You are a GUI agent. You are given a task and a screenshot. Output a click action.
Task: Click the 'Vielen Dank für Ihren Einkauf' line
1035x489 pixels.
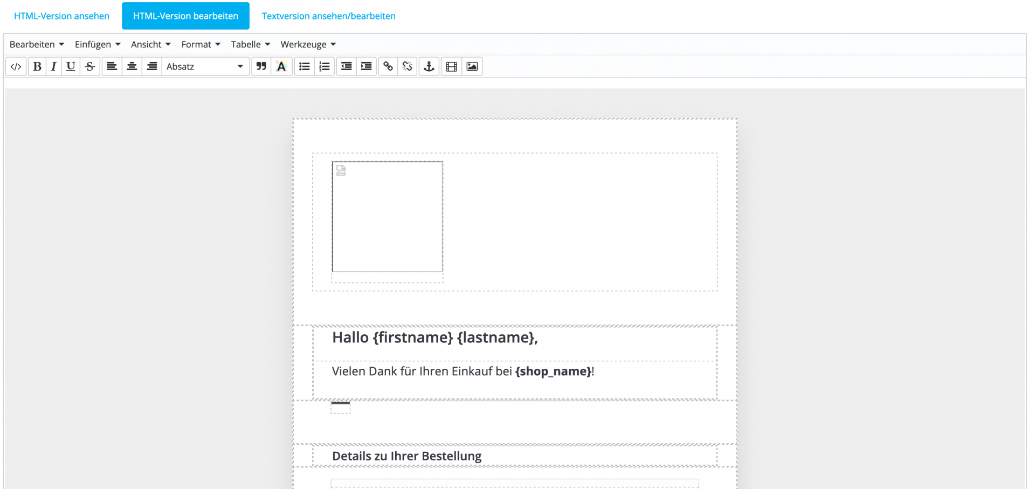[x=463, y=371]
